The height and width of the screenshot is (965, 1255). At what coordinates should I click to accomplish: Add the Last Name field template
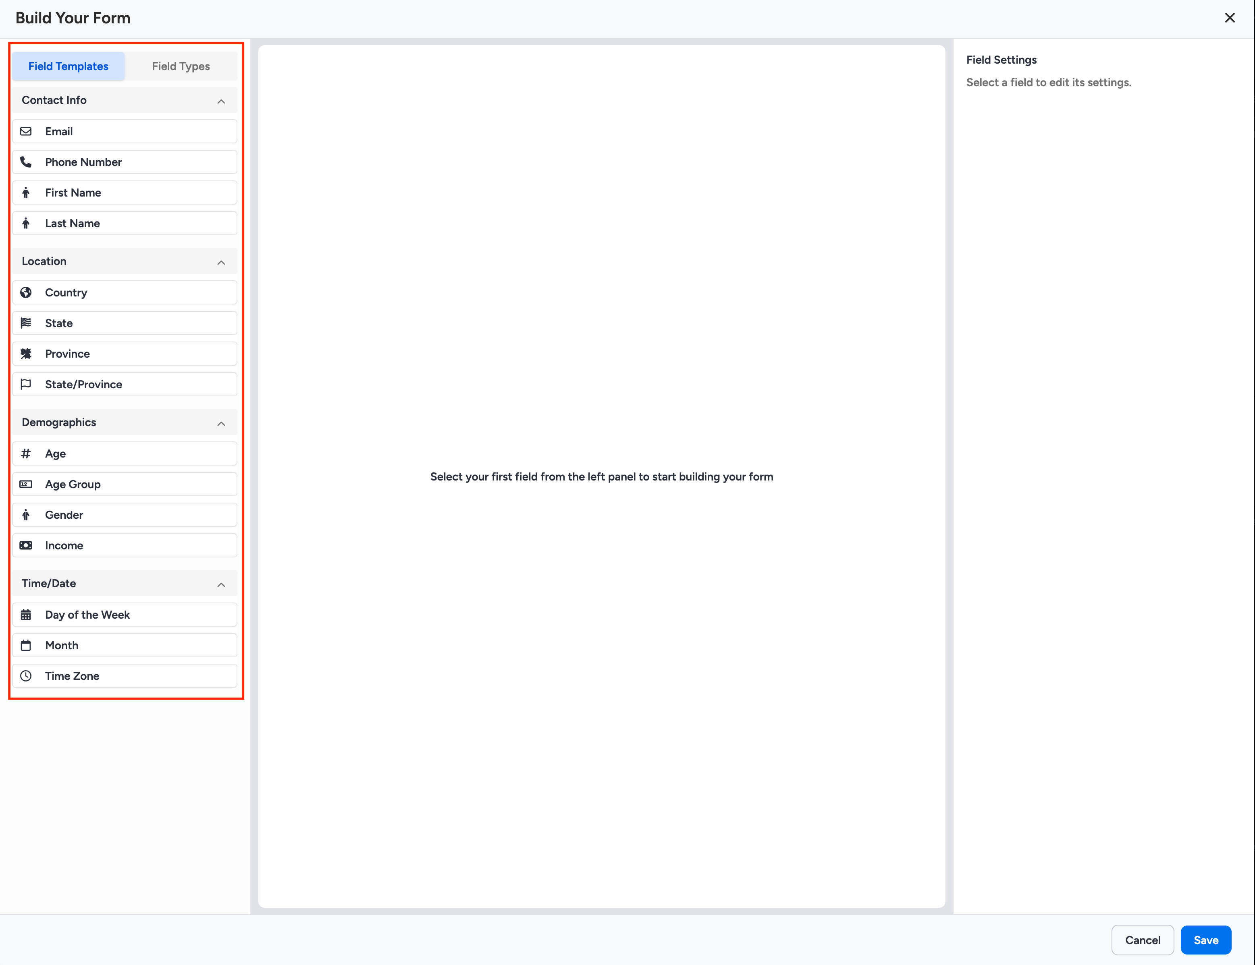125,224
